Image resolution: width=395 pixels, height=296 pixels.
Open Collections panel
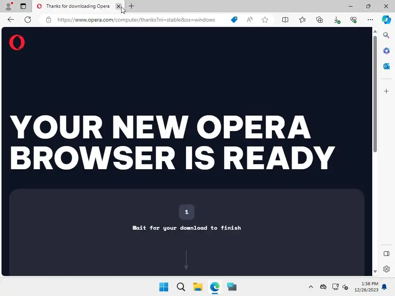tap(319, 20)
